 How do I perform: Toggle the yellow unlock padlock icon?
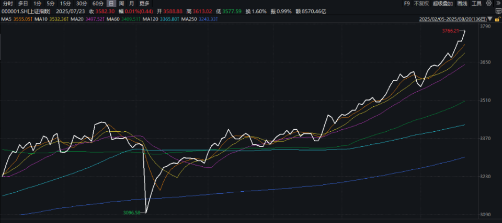tap(498, 19)
